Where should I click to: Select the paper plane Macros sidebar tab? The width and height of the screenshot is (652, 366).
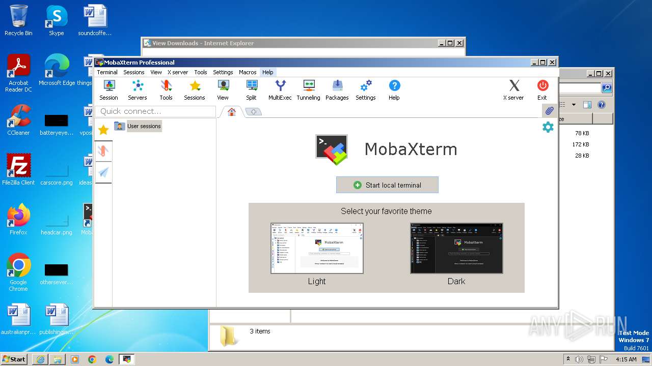[103, 173]
